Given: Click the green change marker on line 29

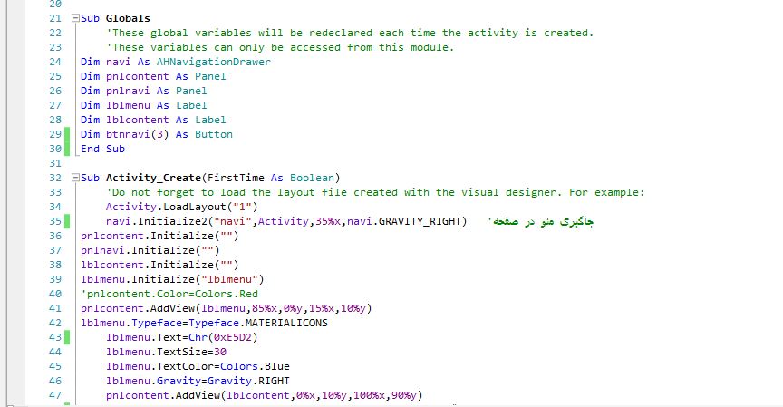Looking at the screenshot, I should 67,134.
